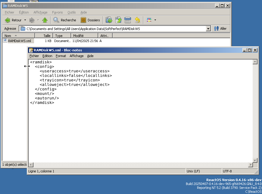Click the Delete shredder toolbar icon

(x=128, y=20)
